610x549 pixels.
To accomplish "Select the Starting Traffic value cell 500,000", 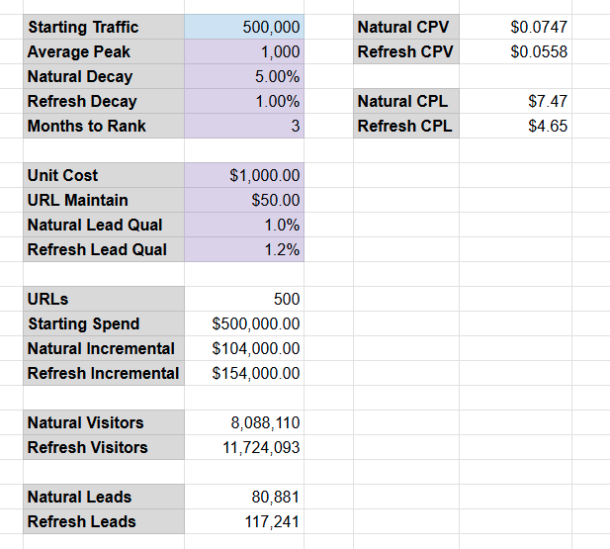I will tap(244, 28).
